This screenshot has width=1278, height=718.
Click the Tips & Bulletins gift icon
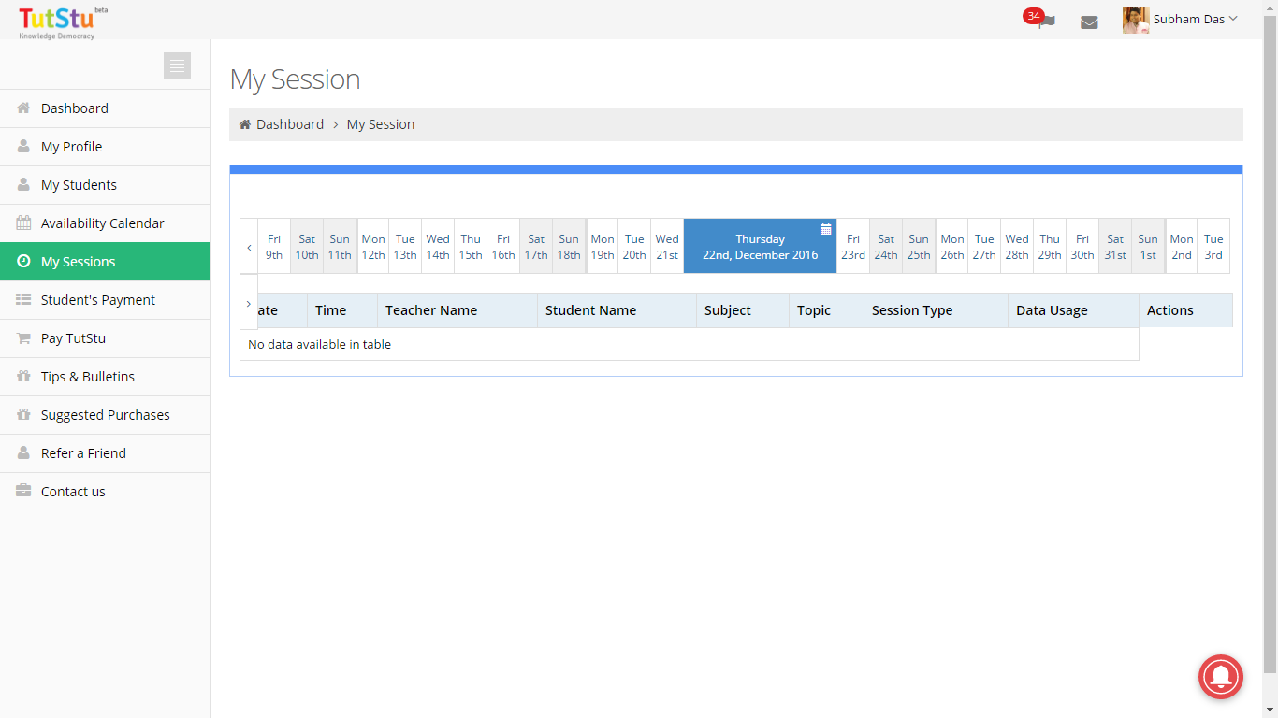[23, 377]
